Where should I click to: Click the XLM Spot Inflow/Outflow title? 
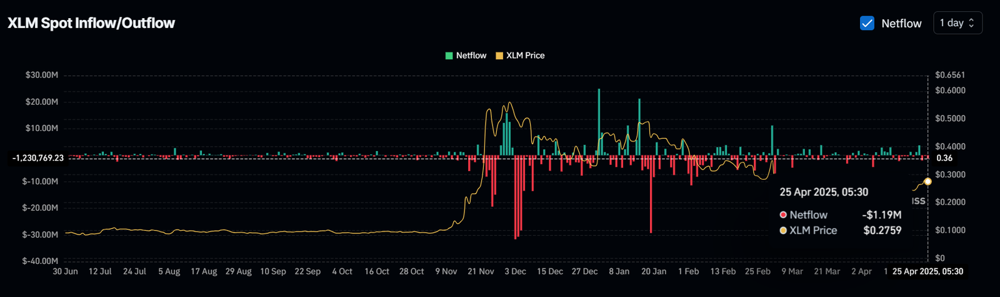pos(91,23)
